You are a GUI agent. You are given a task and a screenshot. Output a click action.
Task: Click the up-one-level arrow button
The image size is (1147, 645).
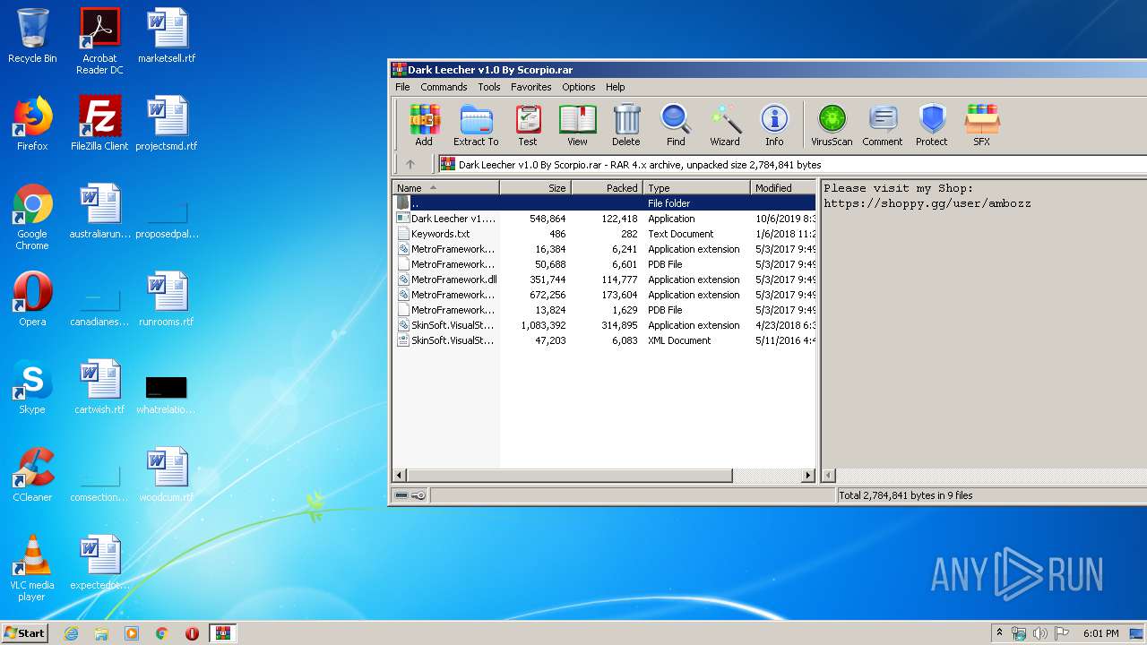(410, 165)
